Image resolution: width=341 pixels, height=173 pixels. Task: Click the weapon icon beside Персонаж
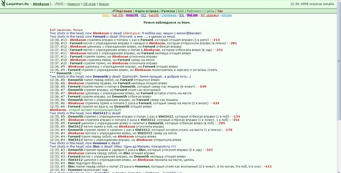[x=113, y=11]
